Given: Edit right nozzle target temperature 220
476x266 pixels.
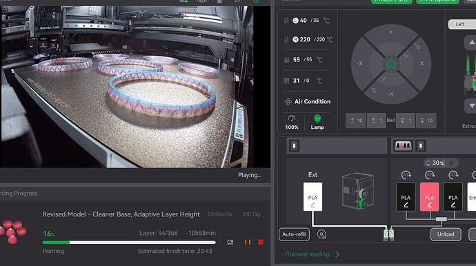Looking at the screenshot, I should pos(321,39).
